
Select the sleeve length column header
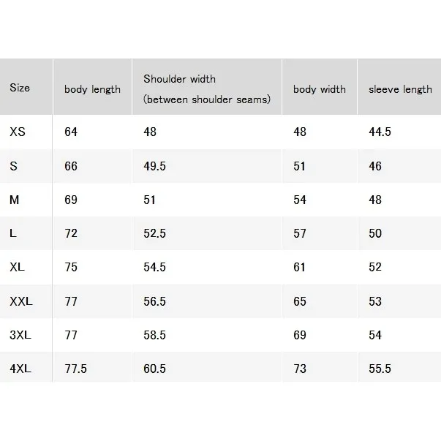tap(400, 89)
